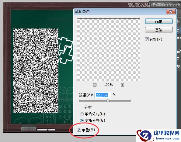Image resolution: width=181 pixels, height=142 pixels.
Task: Click the checkerboard preview area in the dialog
Action: (x=109, y=50)
